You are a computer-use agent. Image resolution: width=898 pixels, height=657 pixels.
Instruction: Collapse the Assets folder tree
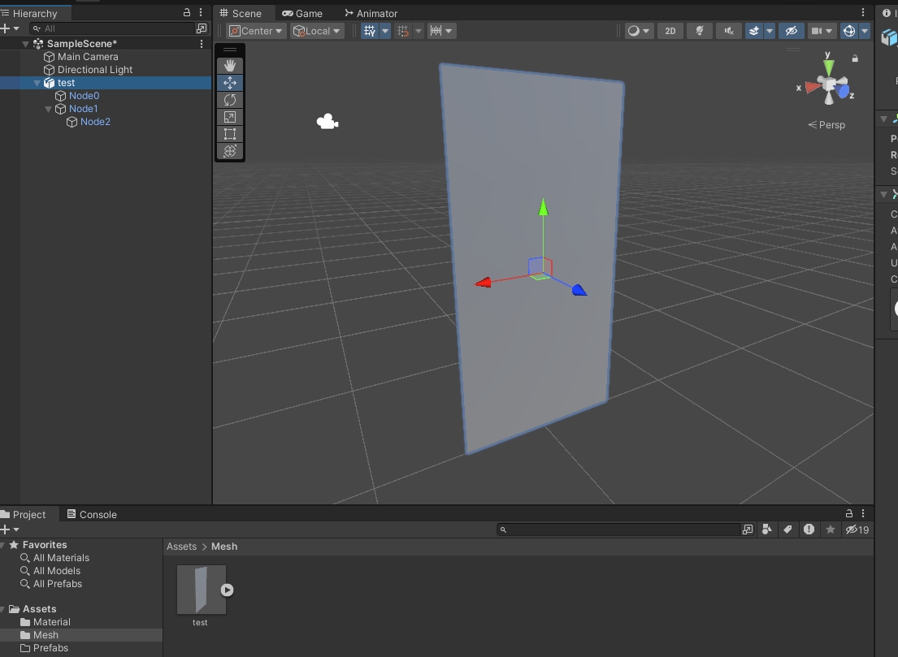[3, 609]
